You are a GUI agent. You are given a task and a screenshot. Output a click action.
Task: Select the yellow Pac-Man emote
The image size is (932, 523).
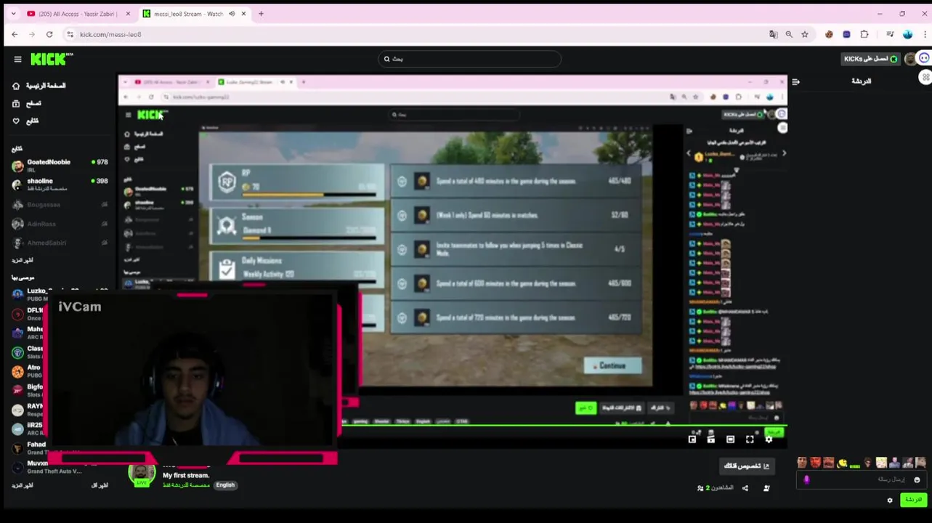pos(842,463)
